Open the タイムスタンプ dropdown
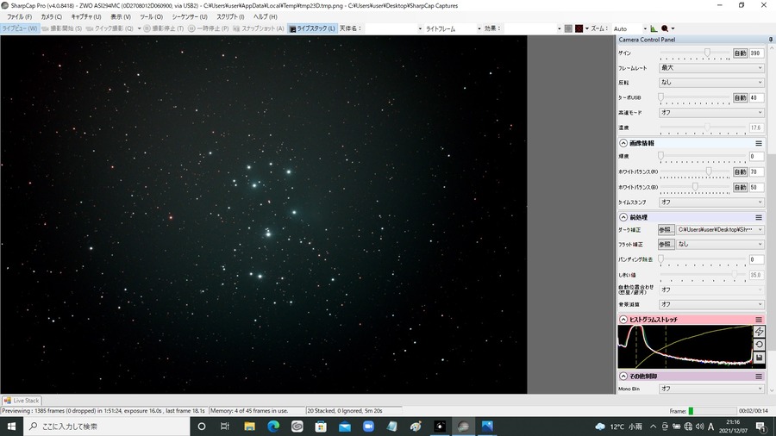The height and width of the screenshot is (436, 776). 711,202
